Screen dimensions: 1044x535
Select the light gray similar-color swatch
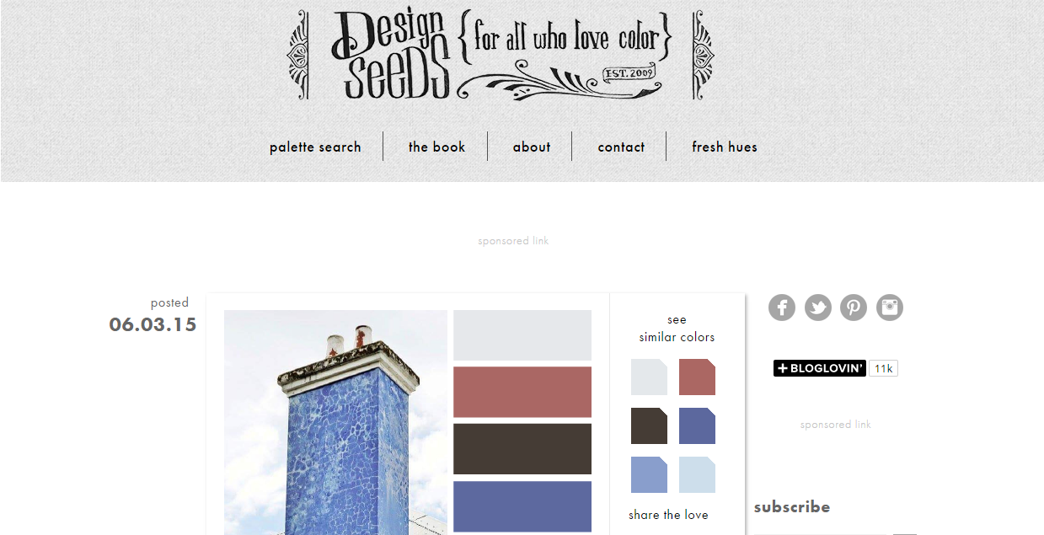pyautogui.click(x=649, y=377)
